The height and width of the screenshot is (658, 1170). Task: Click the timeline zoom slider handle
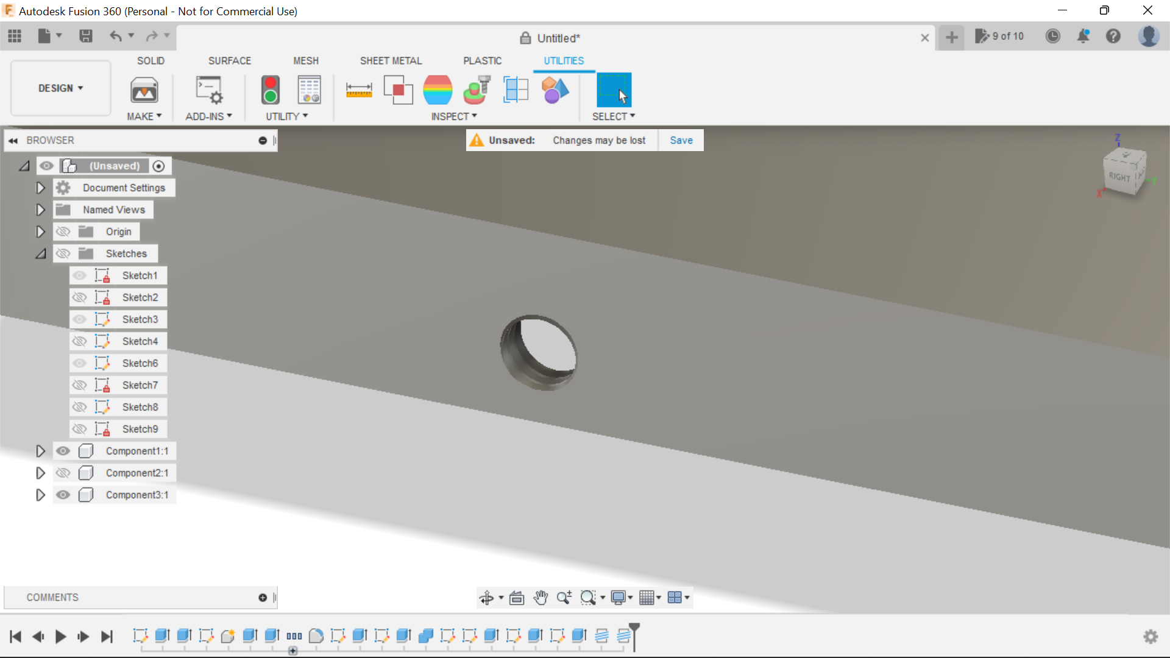pos(293,651)
